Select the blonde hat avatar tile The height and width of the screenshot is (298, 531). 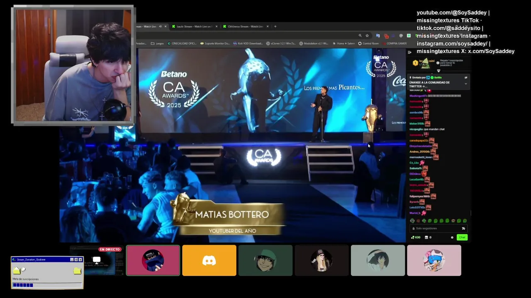point(322,260)
